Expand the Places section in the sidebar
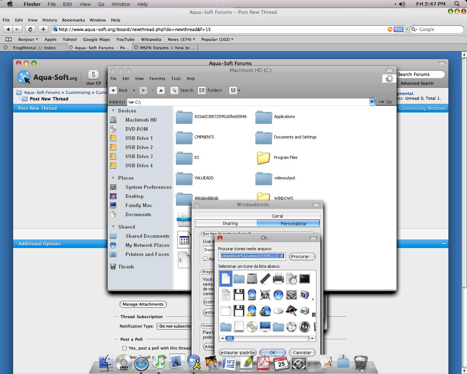 tap(113, 178)
